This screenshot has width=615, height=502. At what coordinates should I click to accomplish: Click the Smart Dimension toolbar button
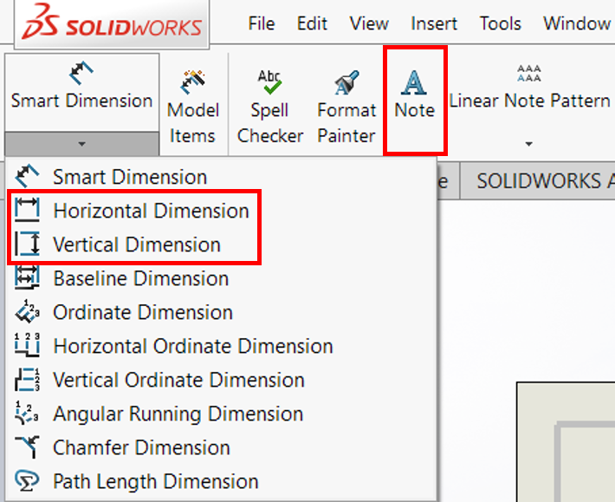(x=81, y=93)
